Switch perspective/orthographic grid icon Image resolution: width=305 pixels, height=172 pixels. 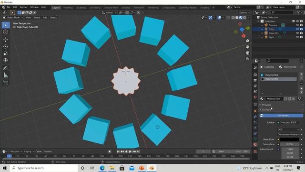pos(247,59)
